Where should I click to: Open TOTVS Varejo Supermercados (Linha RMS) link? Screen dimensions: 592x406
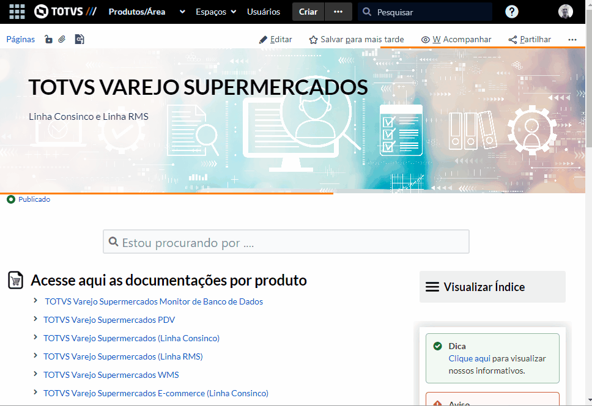pos(123,356)
